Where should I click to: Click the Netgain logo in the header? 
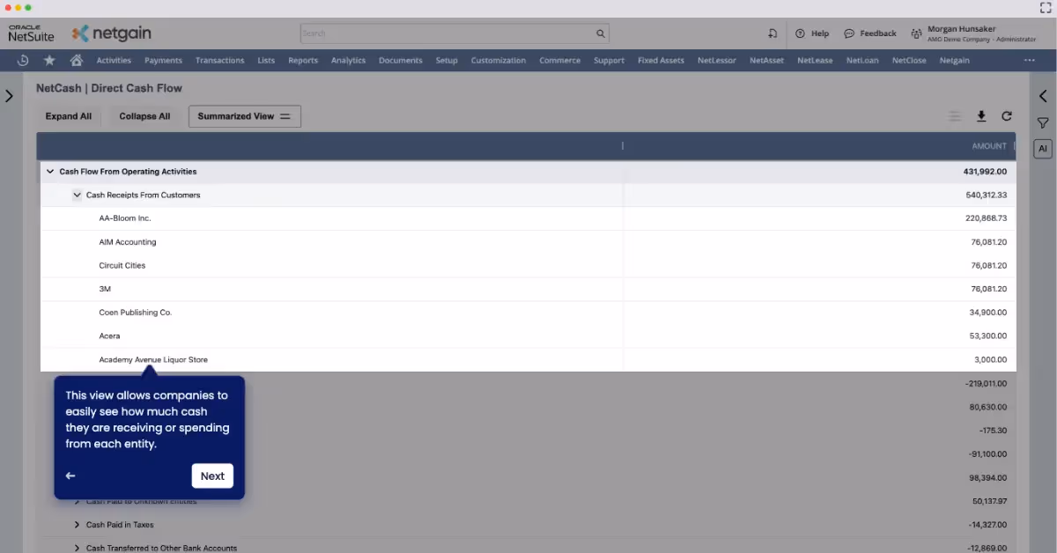[111, 33]
